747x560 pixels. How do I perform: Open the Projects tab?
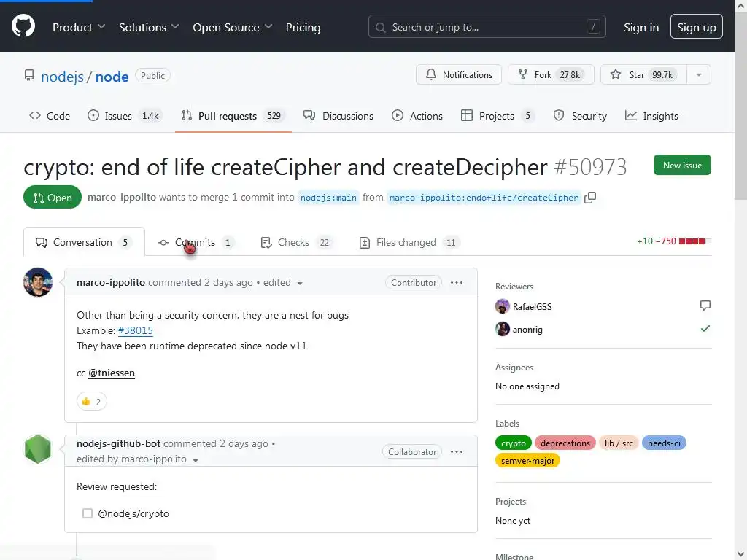point(498,116)
